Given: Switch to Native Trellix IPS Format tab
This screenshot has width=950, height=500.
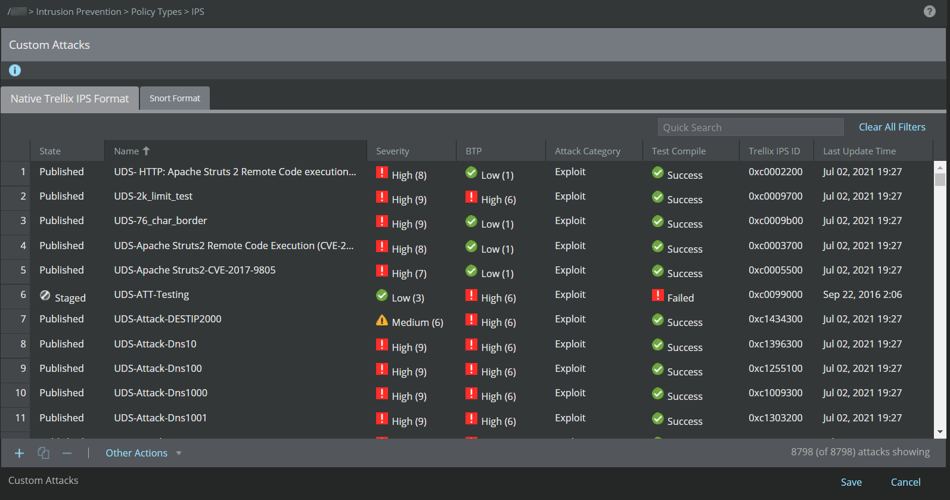Looking at the screenshot, I should [x=70, y=98].
